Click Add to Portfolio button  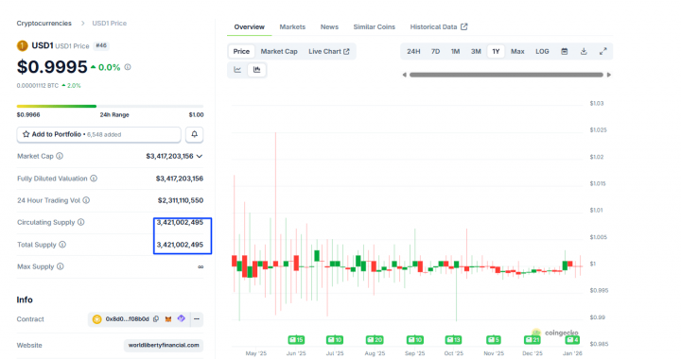pos(98,134)
